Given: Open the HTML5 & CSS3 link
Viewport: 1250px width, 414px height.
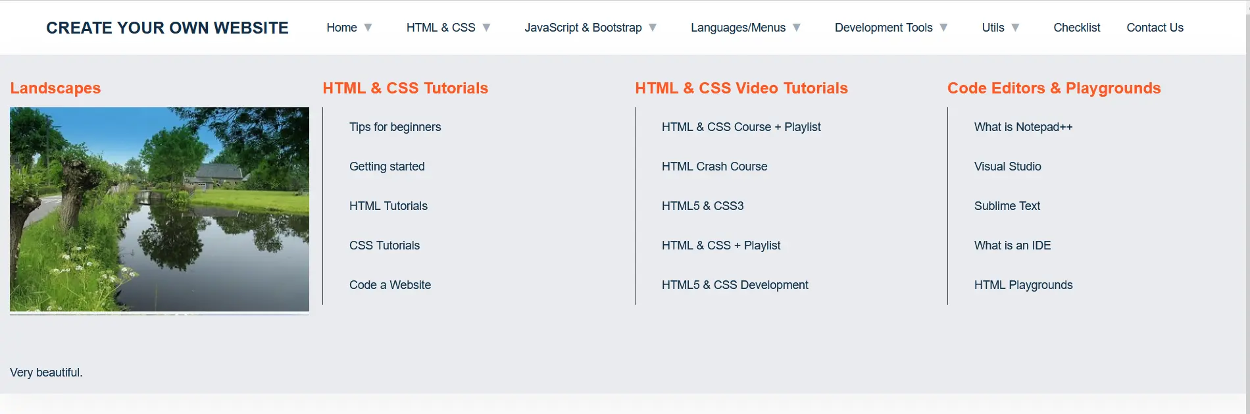Looking at the screenshot, I should 703,206.
